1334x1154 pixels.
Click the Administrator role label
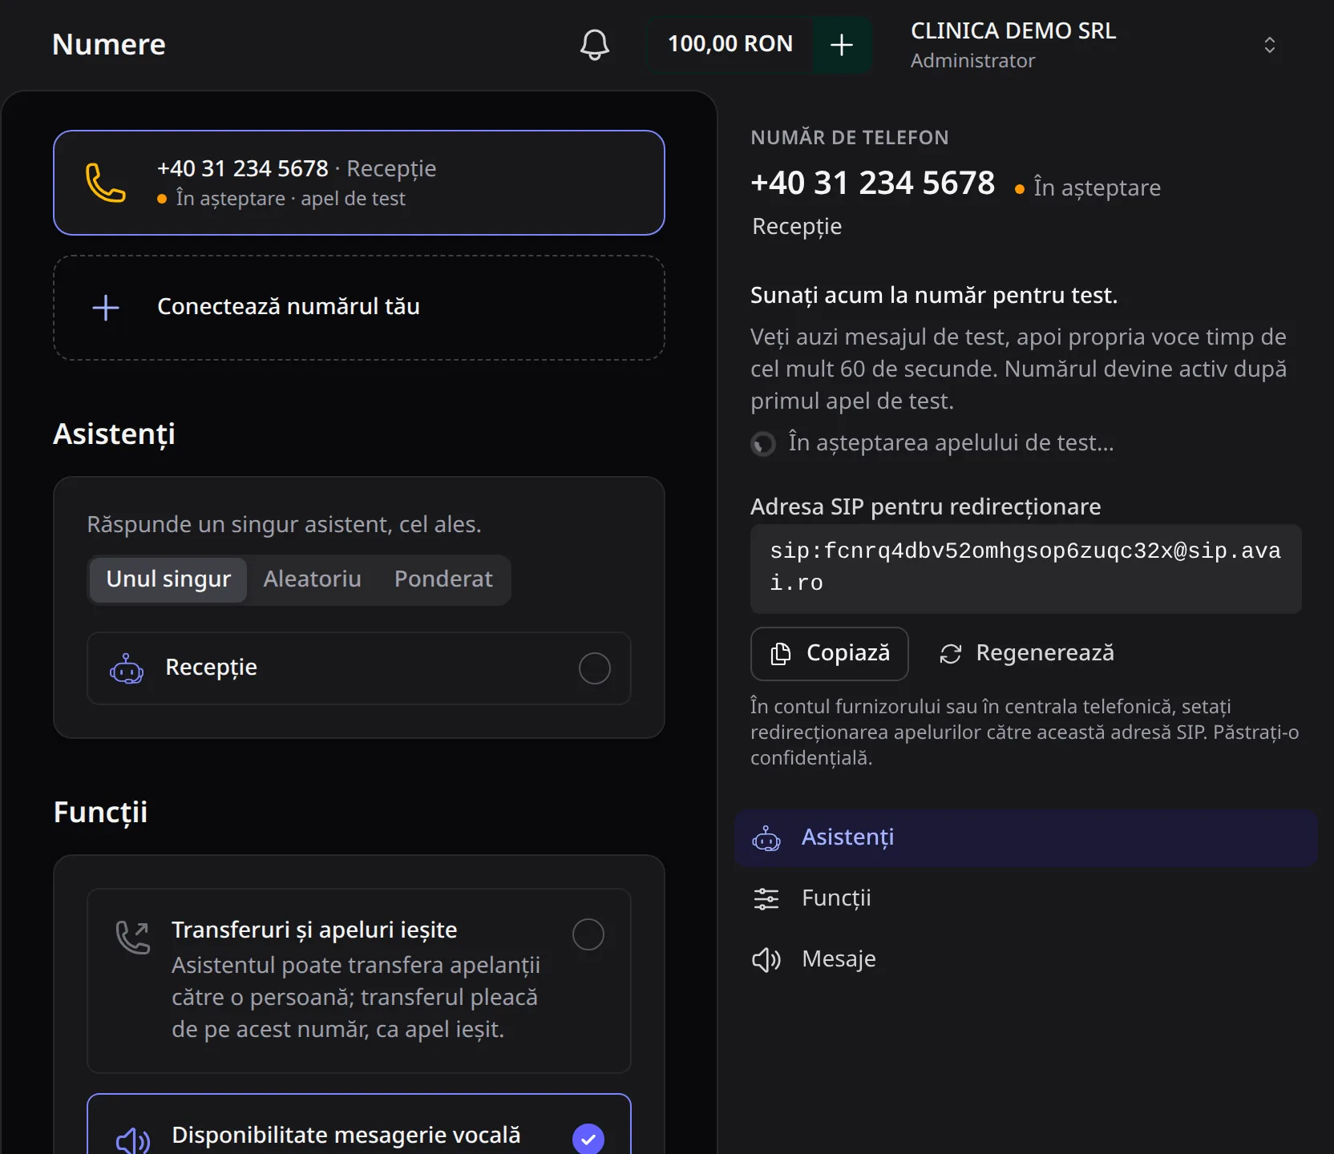(972, 61)
